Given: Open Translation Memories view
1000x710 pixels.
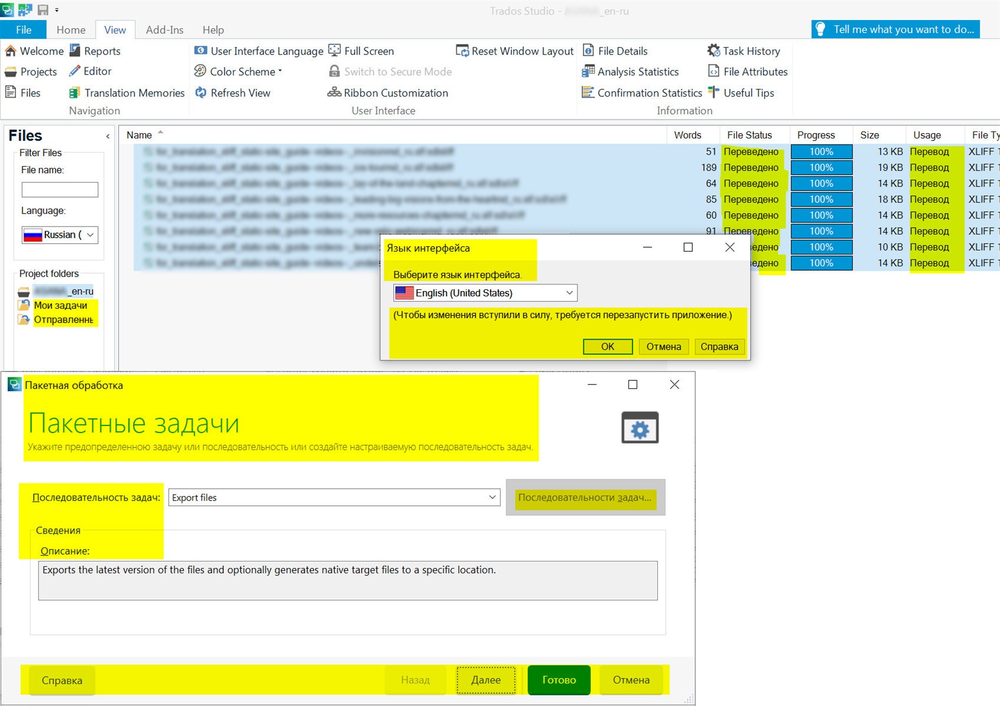Looking at the screenshot, I should [x=127, y=93].
